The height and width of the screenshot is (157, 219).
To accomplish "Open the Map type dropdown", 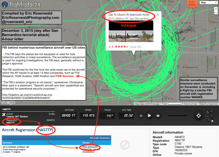I will click(208, 3).
